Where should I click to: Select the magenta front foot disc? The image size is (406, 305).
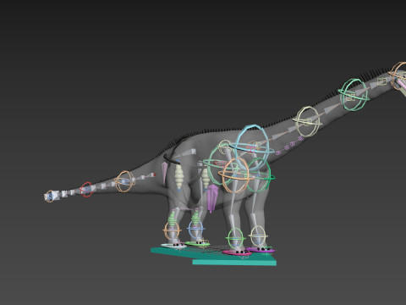point(237,252)
